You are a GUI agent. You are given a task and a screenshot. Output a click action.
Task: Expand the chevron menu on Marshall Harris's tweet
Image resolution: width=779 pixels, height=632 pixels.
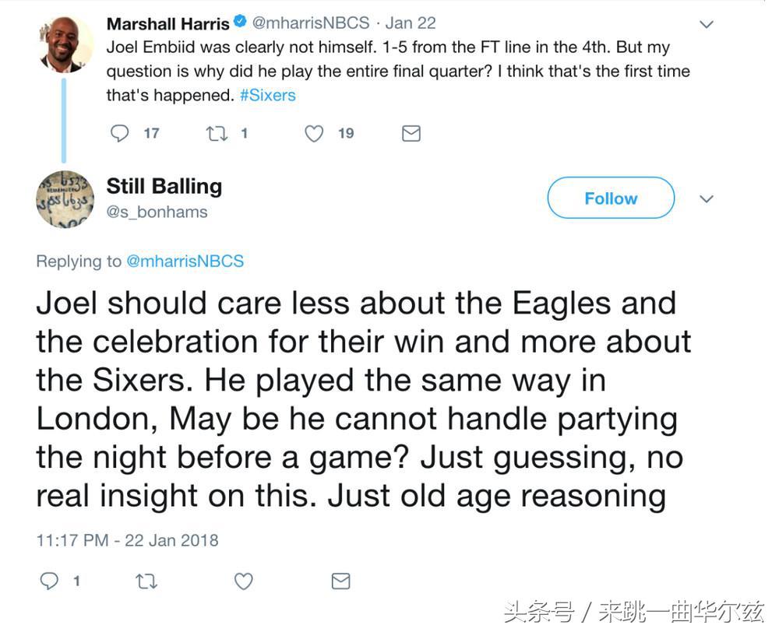pyautogui.click(x=707, y=23)
